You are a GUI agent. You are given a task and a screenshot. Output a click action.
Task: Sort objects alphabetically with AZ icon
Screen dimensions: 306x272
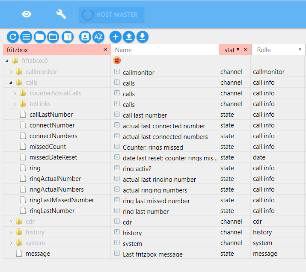[x=98, y=37]
